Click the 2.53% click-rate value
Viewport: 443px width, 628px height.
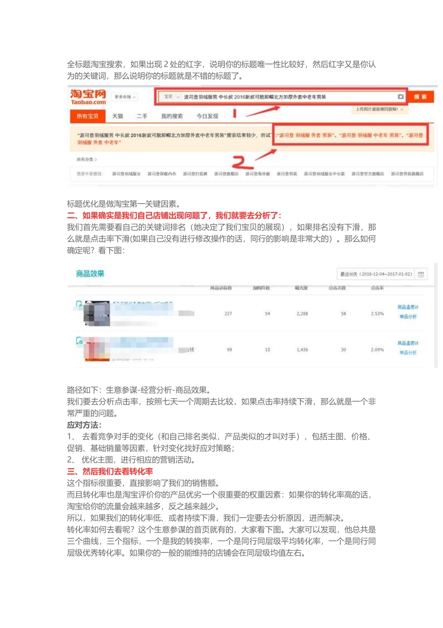coord(377,314)
